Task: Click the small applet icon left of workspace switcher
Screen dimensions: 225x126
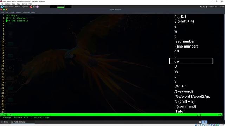Action: (x=200, y=122)
